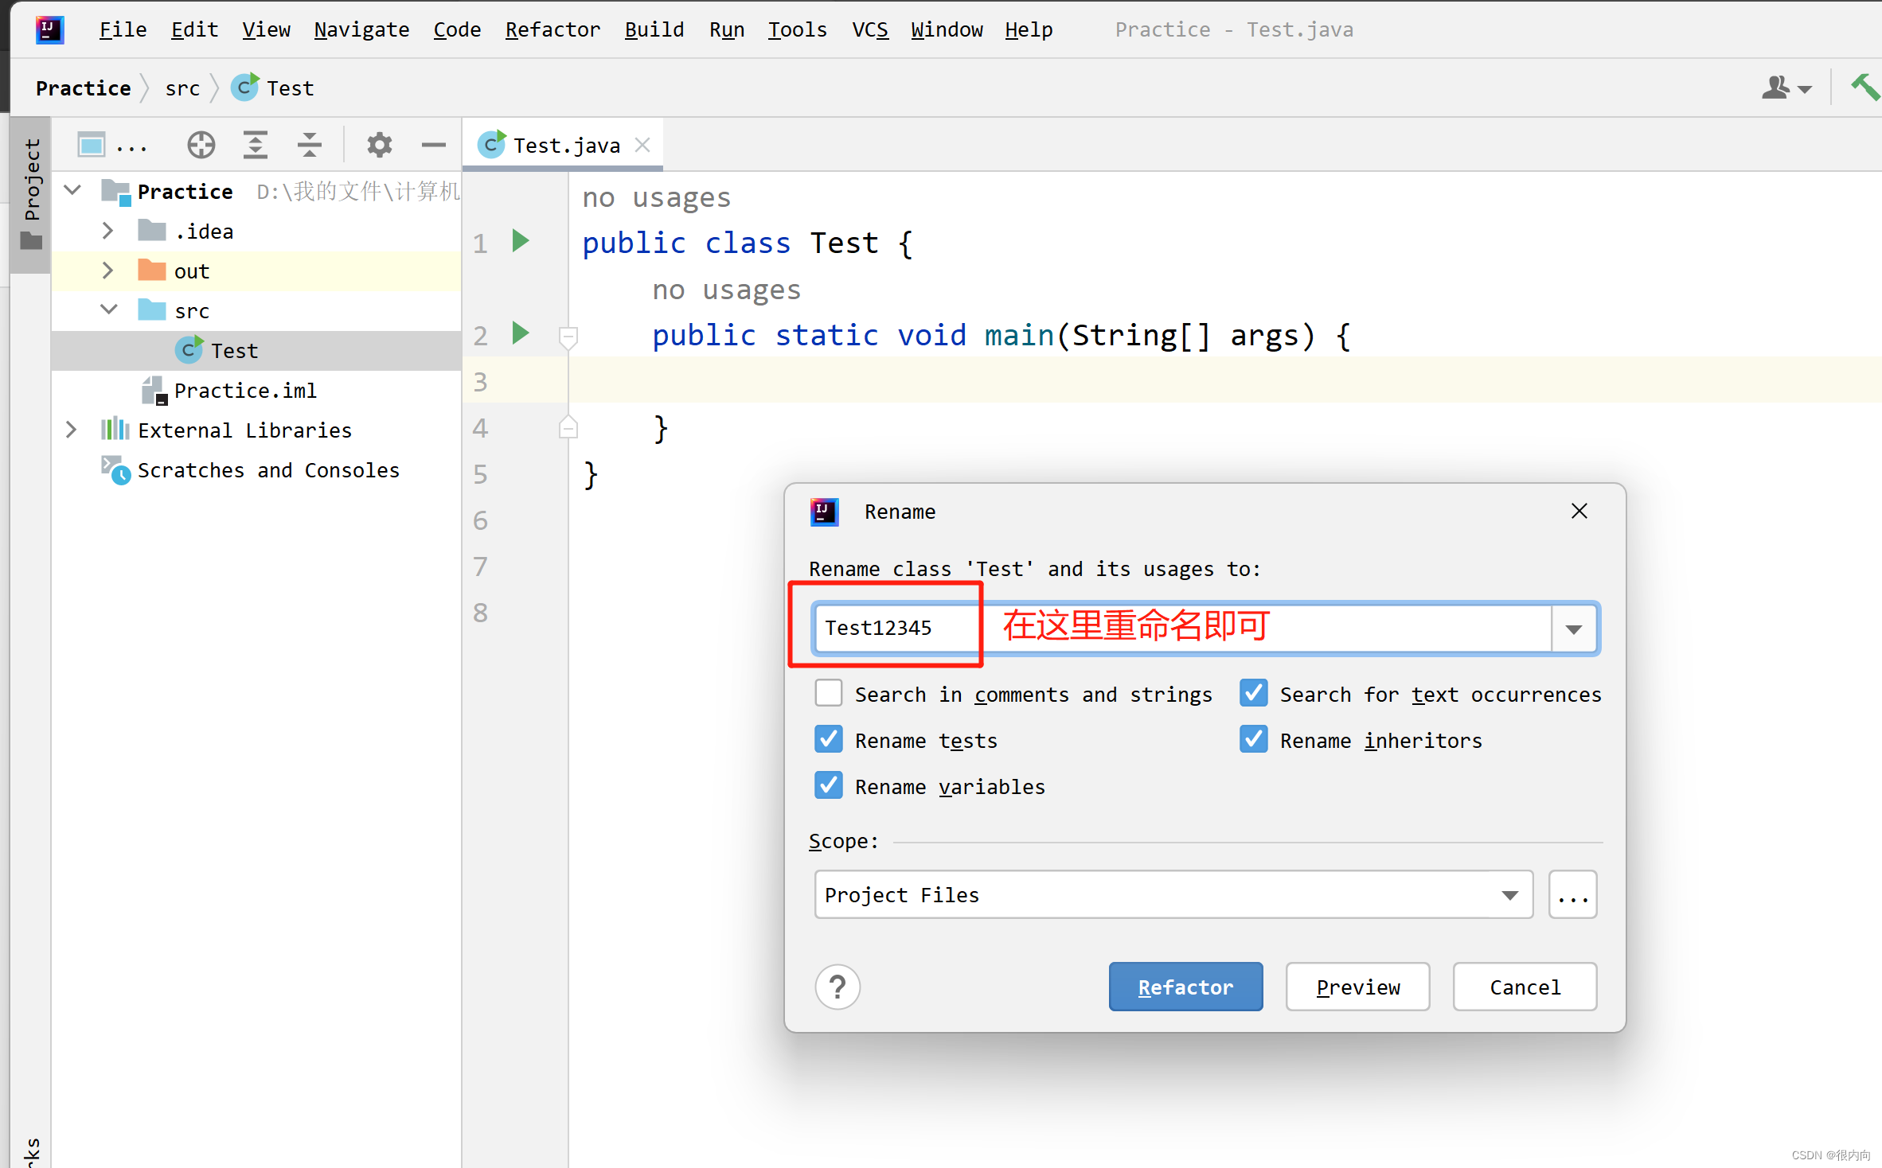The image size is (1882, 1168).
Task: Click run arrow next to main method
Action: 521,333
